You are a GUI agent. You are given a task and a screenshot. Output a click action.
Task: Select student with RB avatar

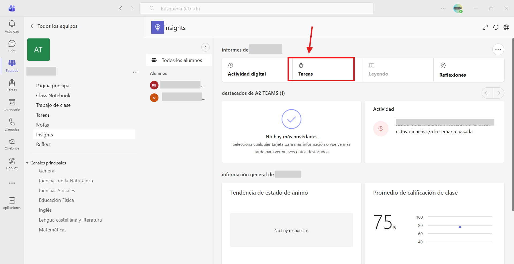coord(154,85)
